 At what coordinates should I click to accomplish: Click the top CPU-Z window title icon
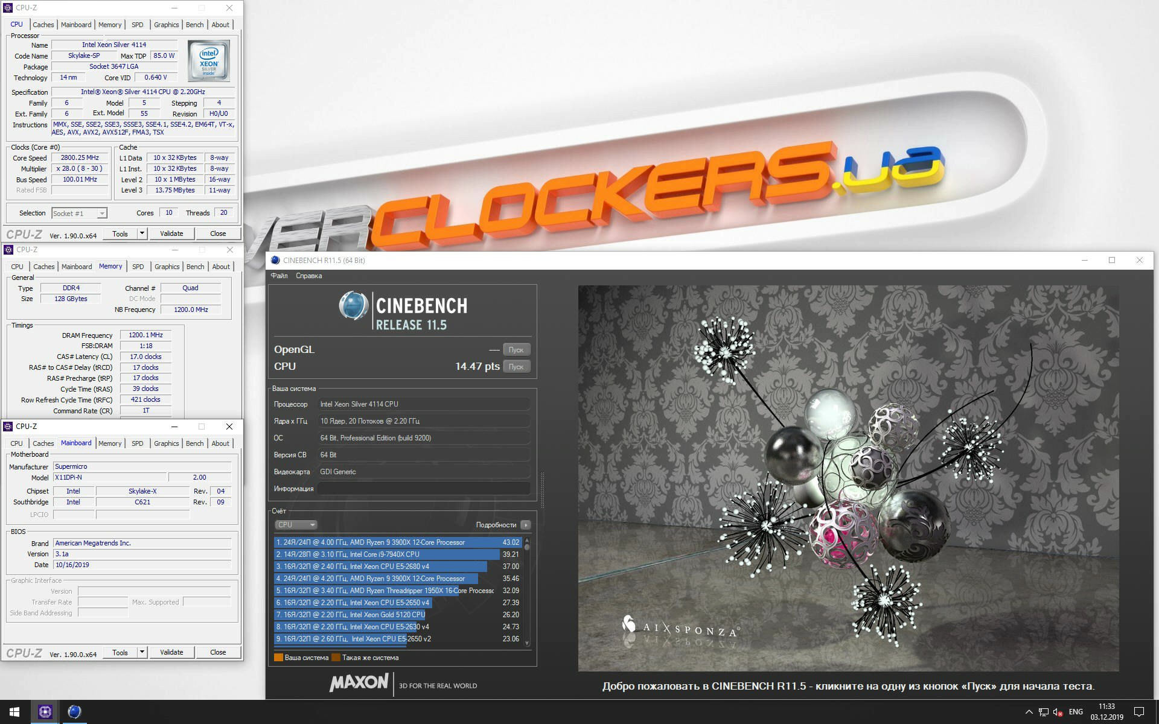pyautogui.click(x=8, y=8)
